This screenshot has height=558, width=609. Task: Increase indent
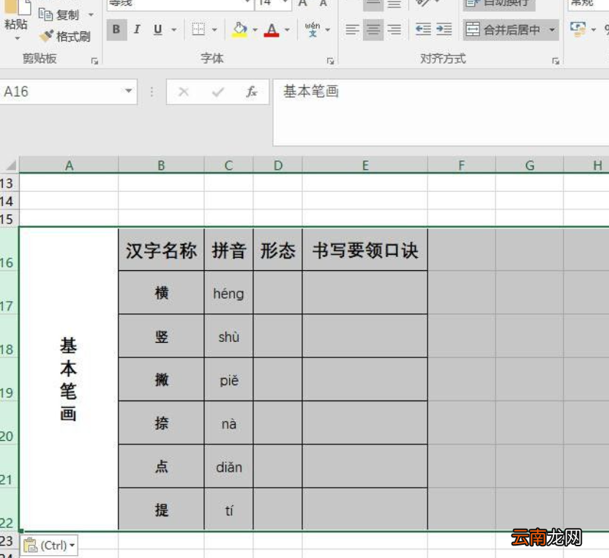[x=444, y=29]
